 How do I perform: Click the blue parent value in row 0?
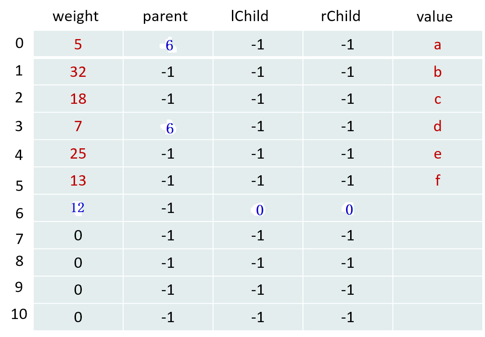tap(169, 45)
